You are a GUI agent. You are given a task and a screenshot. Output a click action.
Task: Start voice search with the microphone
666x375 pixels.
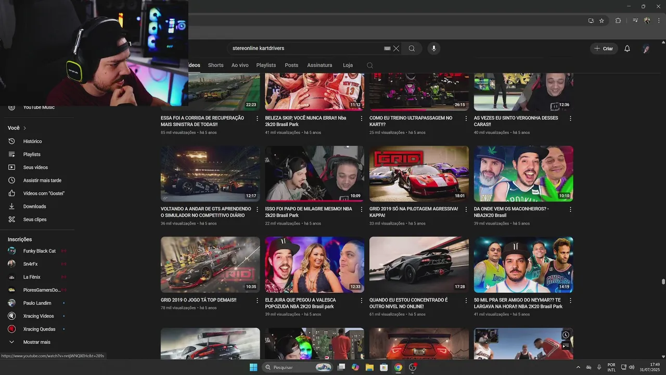[x=434, y=48]
